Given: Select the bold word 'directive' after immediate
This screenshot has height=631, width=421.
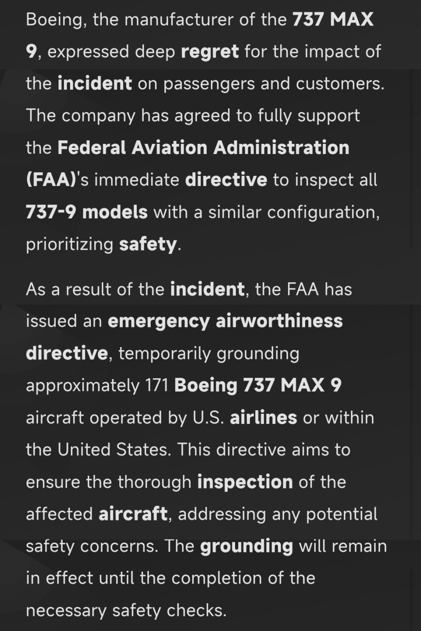Looking at the screenshot, I should 226,180.
